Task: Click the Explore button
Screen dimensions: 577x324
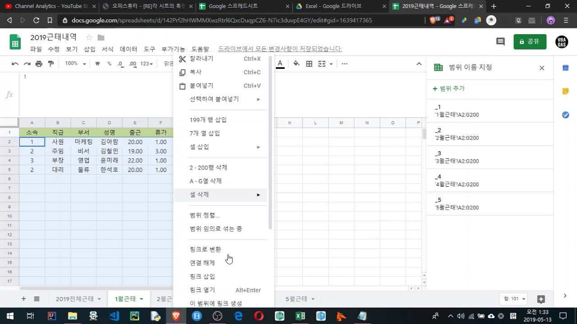Action: click(x=541, y=299)
